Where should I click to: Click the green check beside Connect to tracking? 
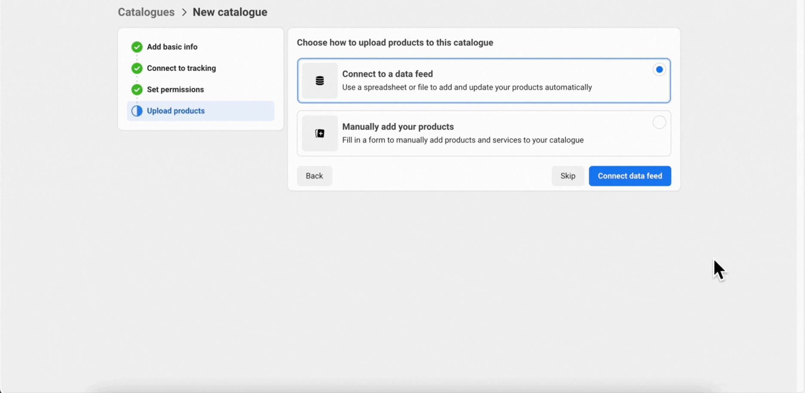(x=137, y=68)
